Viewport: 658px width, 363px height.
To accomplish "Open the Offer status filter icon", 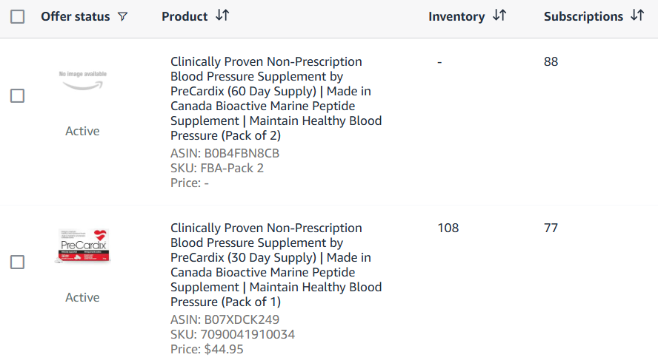I will point(122,17).
